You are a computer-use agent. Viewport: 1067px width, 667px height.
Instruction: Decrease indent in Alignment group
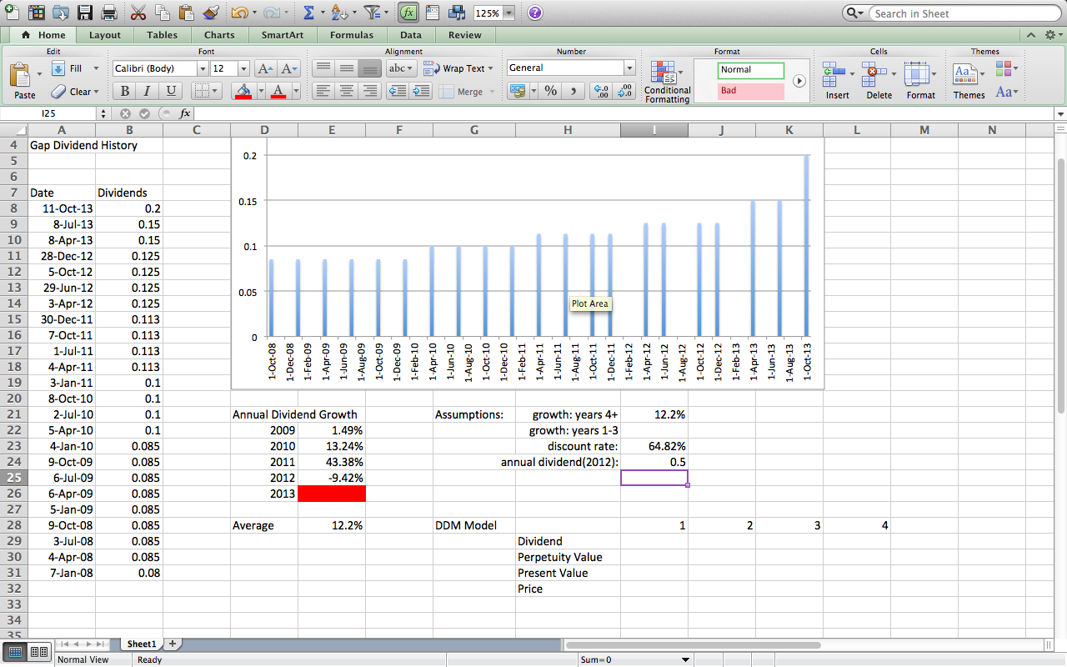[398, 91]
